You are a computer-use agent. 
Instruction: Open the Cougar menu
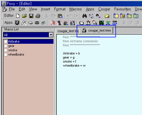click(104, 9)
